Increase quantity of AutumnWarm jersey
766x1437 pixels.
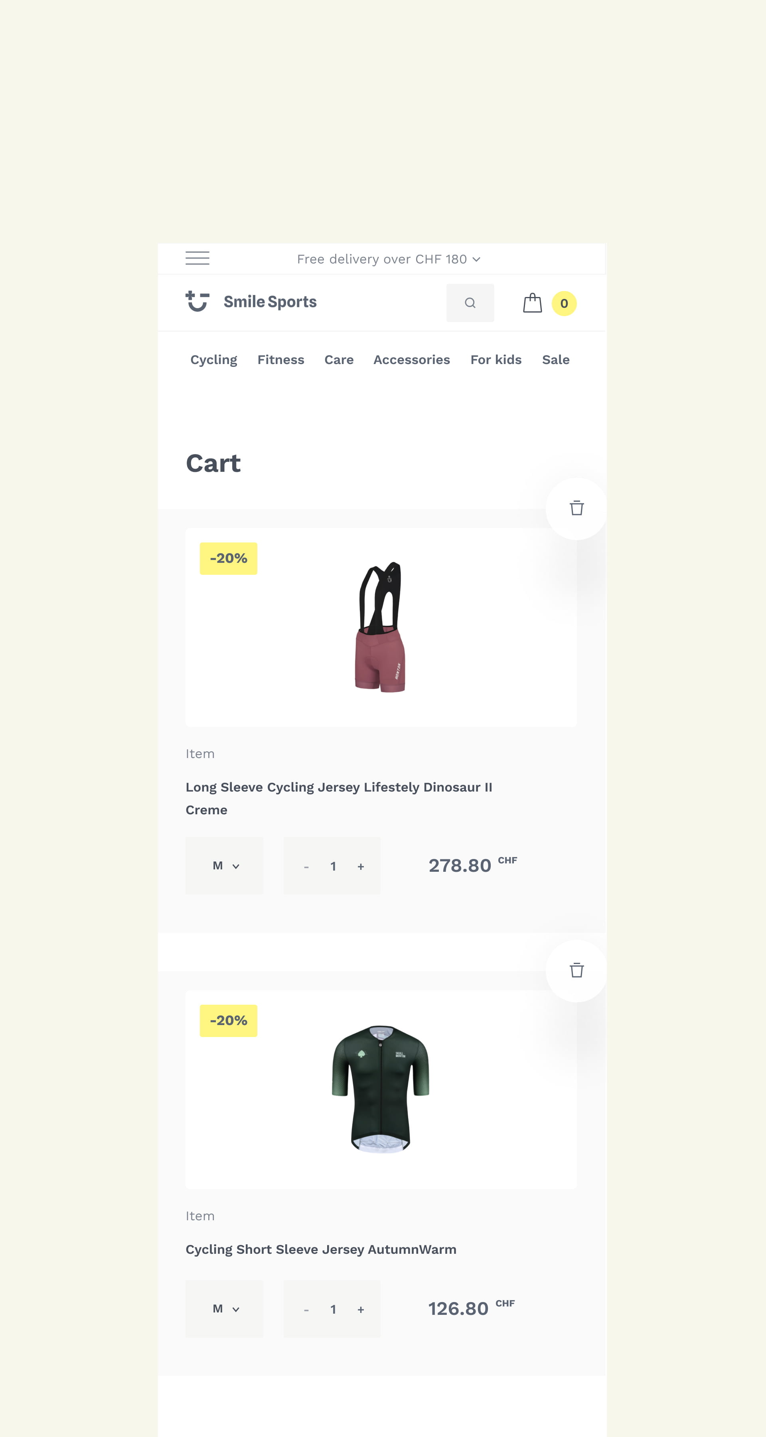point(361,1310)
